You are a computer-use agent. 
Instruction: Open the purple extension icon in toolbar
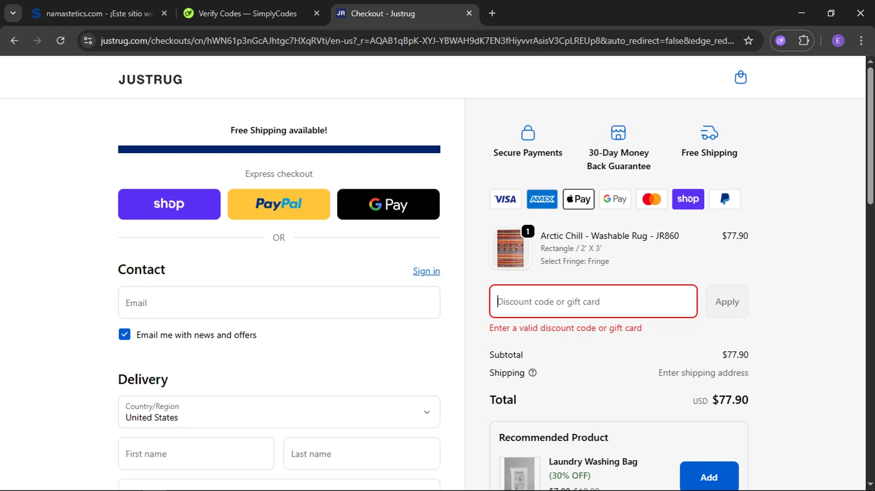tap(780, 41)
